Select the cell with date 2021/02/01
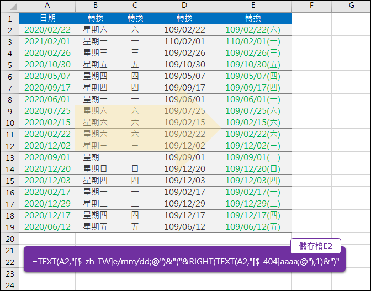 pyautogui.click(x=47, y=41)
